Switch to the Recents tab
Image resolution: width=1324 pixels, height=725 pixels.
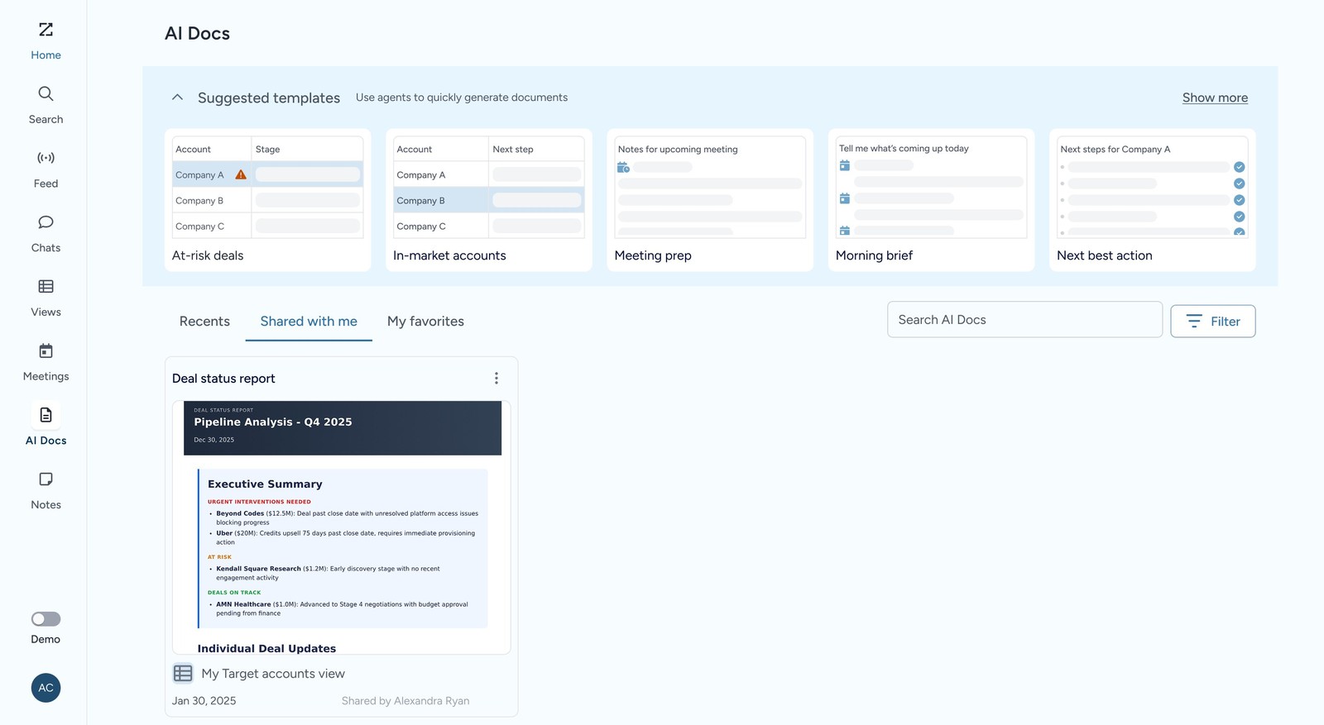pyautogui.click(x=204, y=322)
